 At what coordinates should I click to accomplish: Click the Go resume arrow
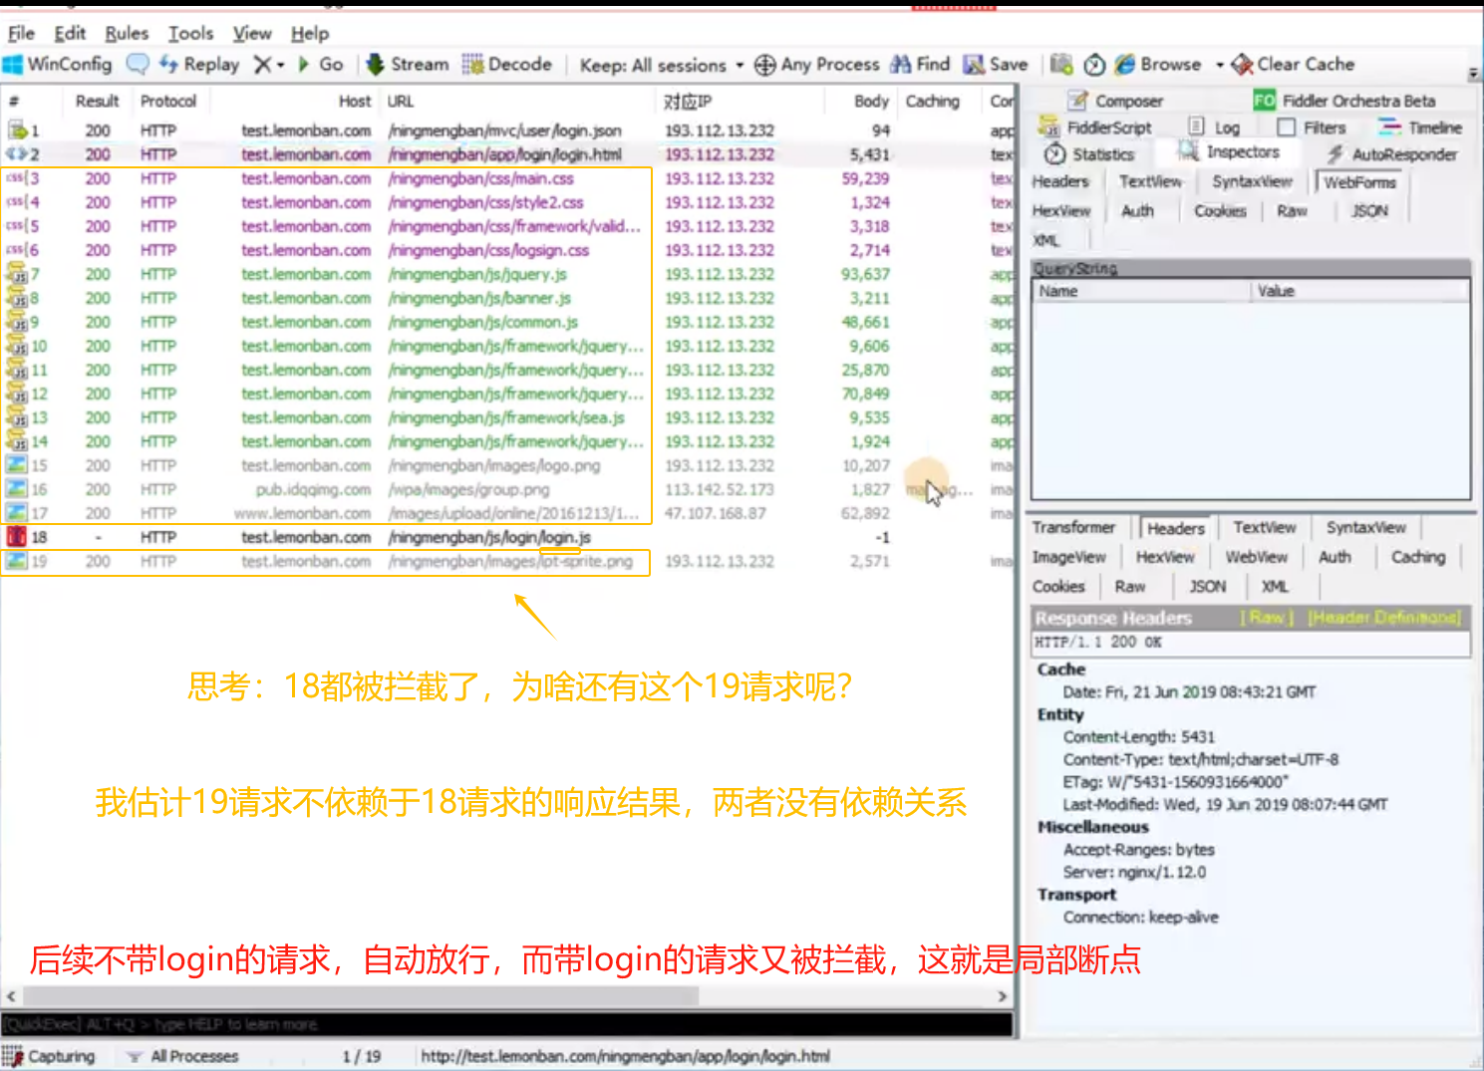(304, 65)
